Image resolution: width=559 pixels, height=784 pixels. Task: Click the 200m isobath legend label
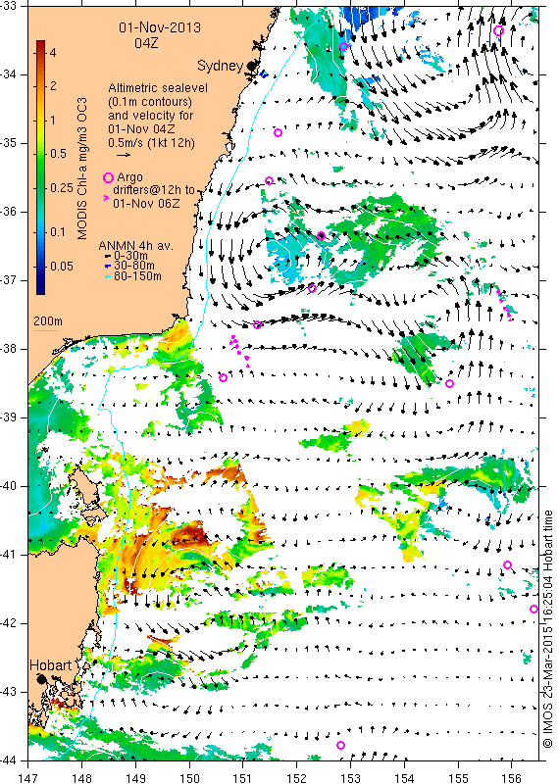coord(47,321)
